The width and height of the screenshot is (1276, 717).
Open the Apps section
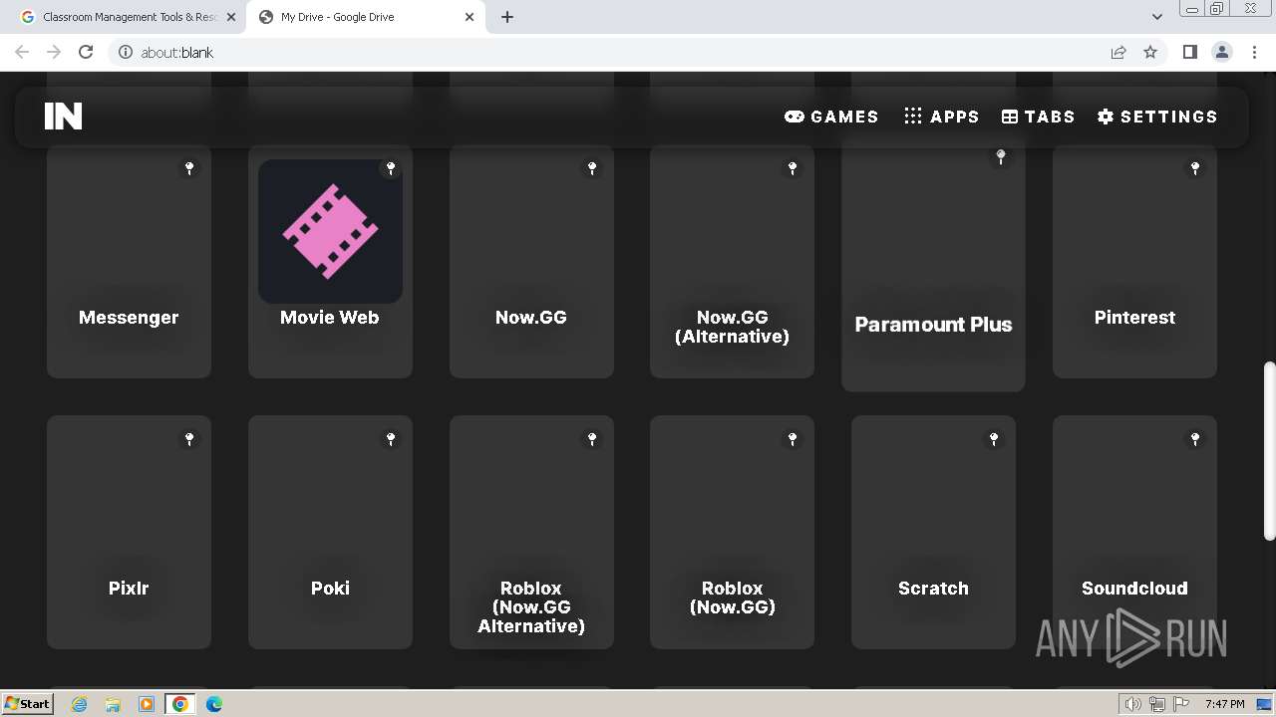[941, 117]
